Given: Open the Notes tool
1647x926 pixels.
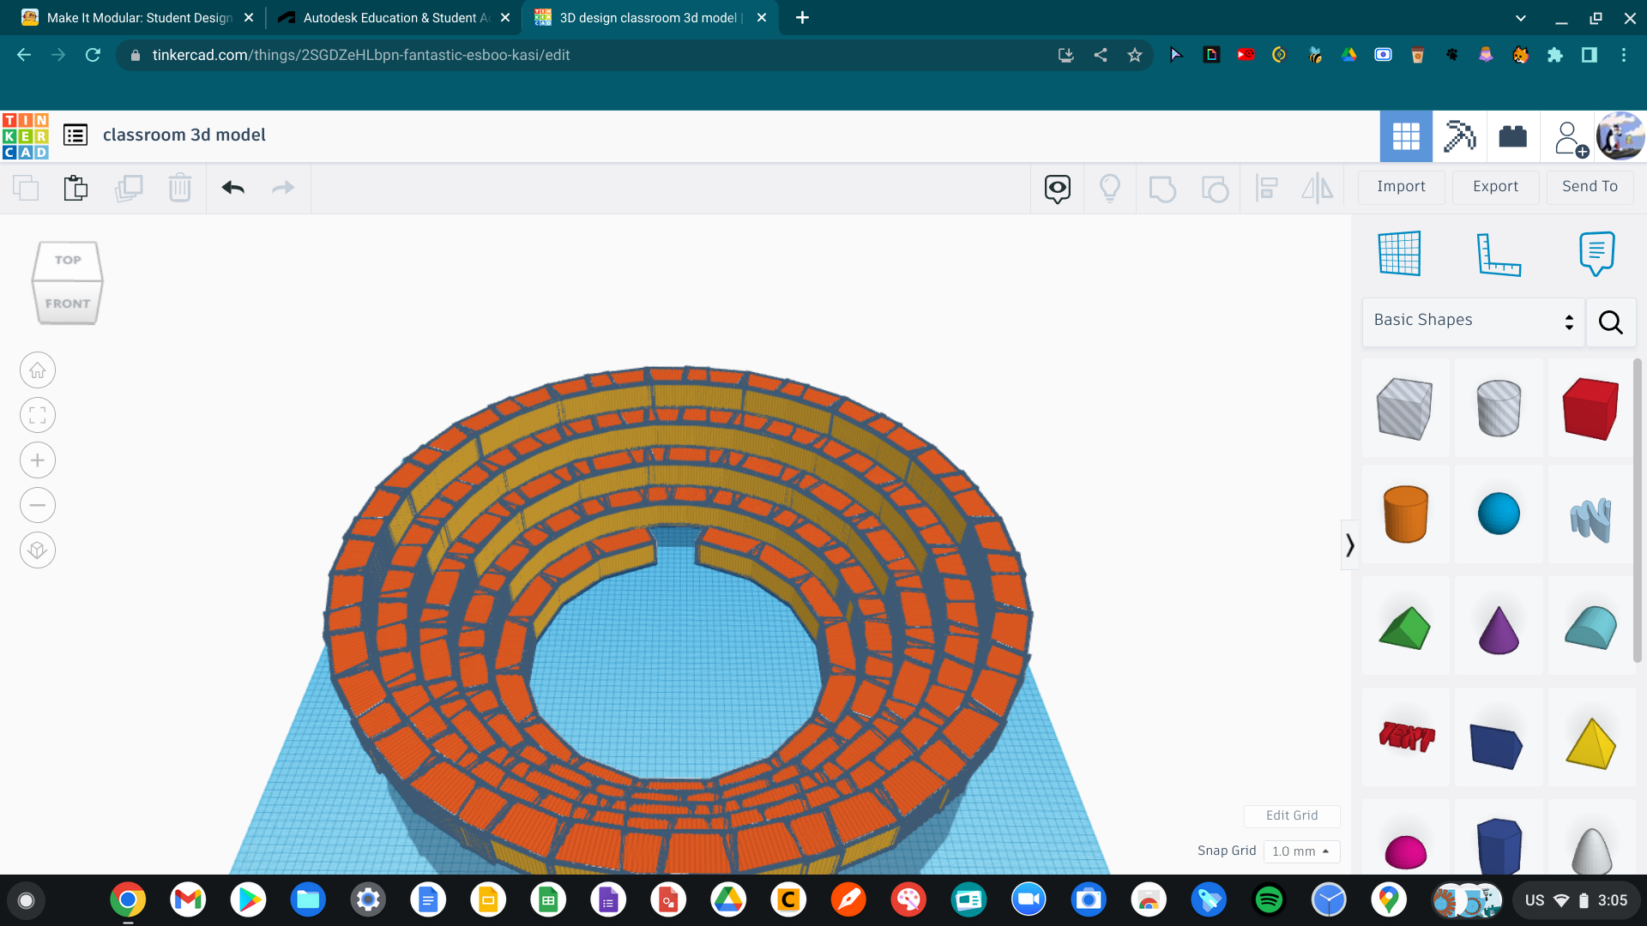Looking at the screenshot, I should (x=1596, y=254).
